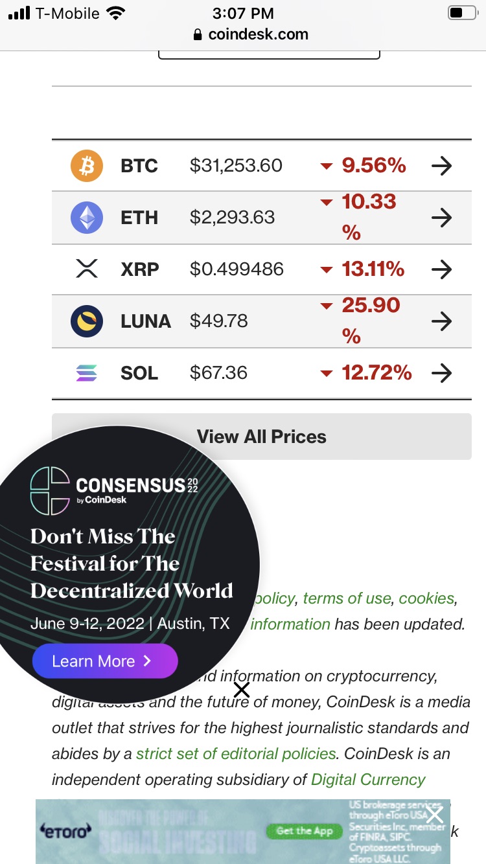The width and height of the screenshot is (486, 864).
Task: Tap Get the App on eToro banner
Action: (x=304, y=831)
